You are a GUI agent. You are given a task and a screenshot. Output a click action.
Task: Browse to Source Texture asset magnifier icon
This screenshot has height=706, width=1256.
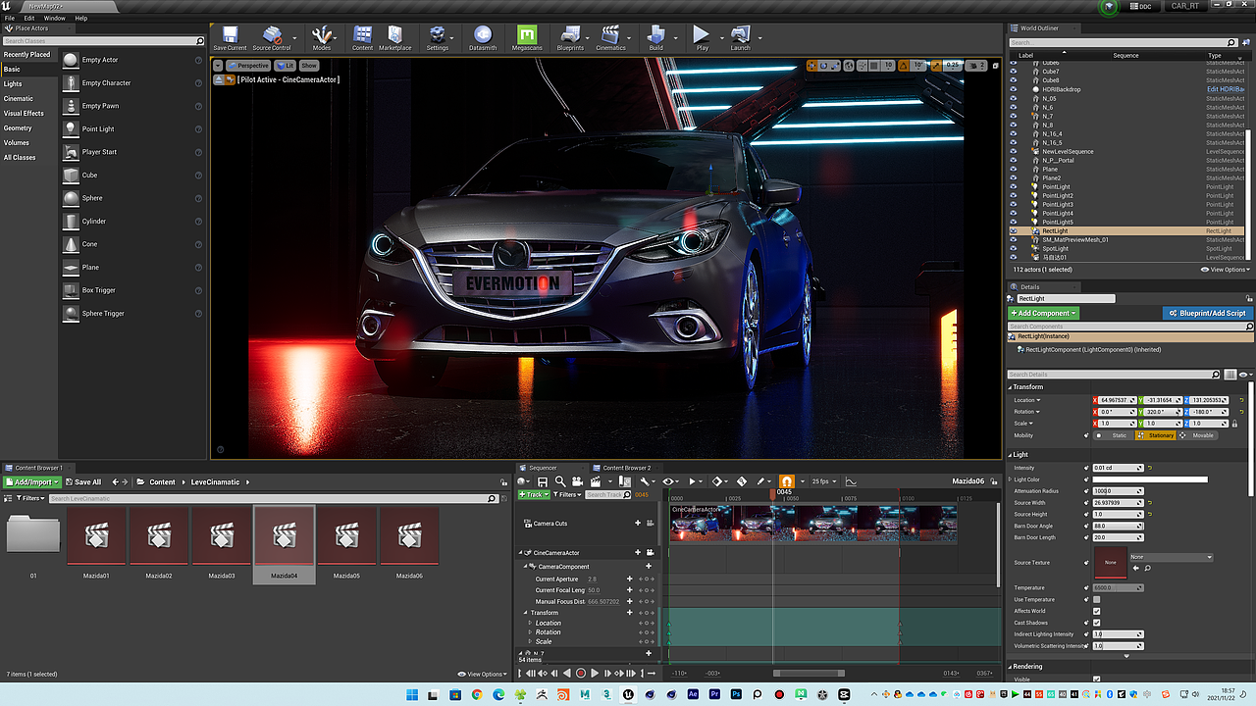(1148, 568)
